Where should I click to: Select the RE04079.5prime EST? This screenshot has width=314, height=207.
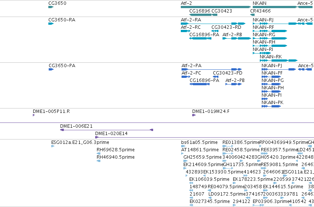[210, 190]
